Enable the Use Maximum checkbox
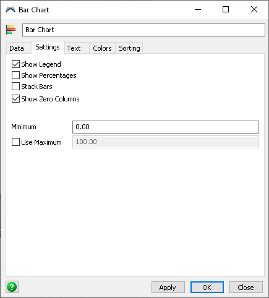The height and width of the screenshot is (298, 269). [15, 142]
